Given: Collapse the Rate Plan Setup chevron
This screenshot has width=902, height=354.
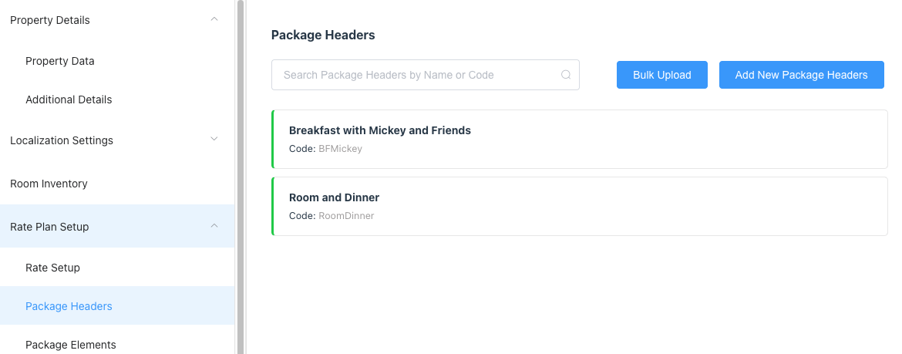Looking at the screenshot, I should 214,226.
